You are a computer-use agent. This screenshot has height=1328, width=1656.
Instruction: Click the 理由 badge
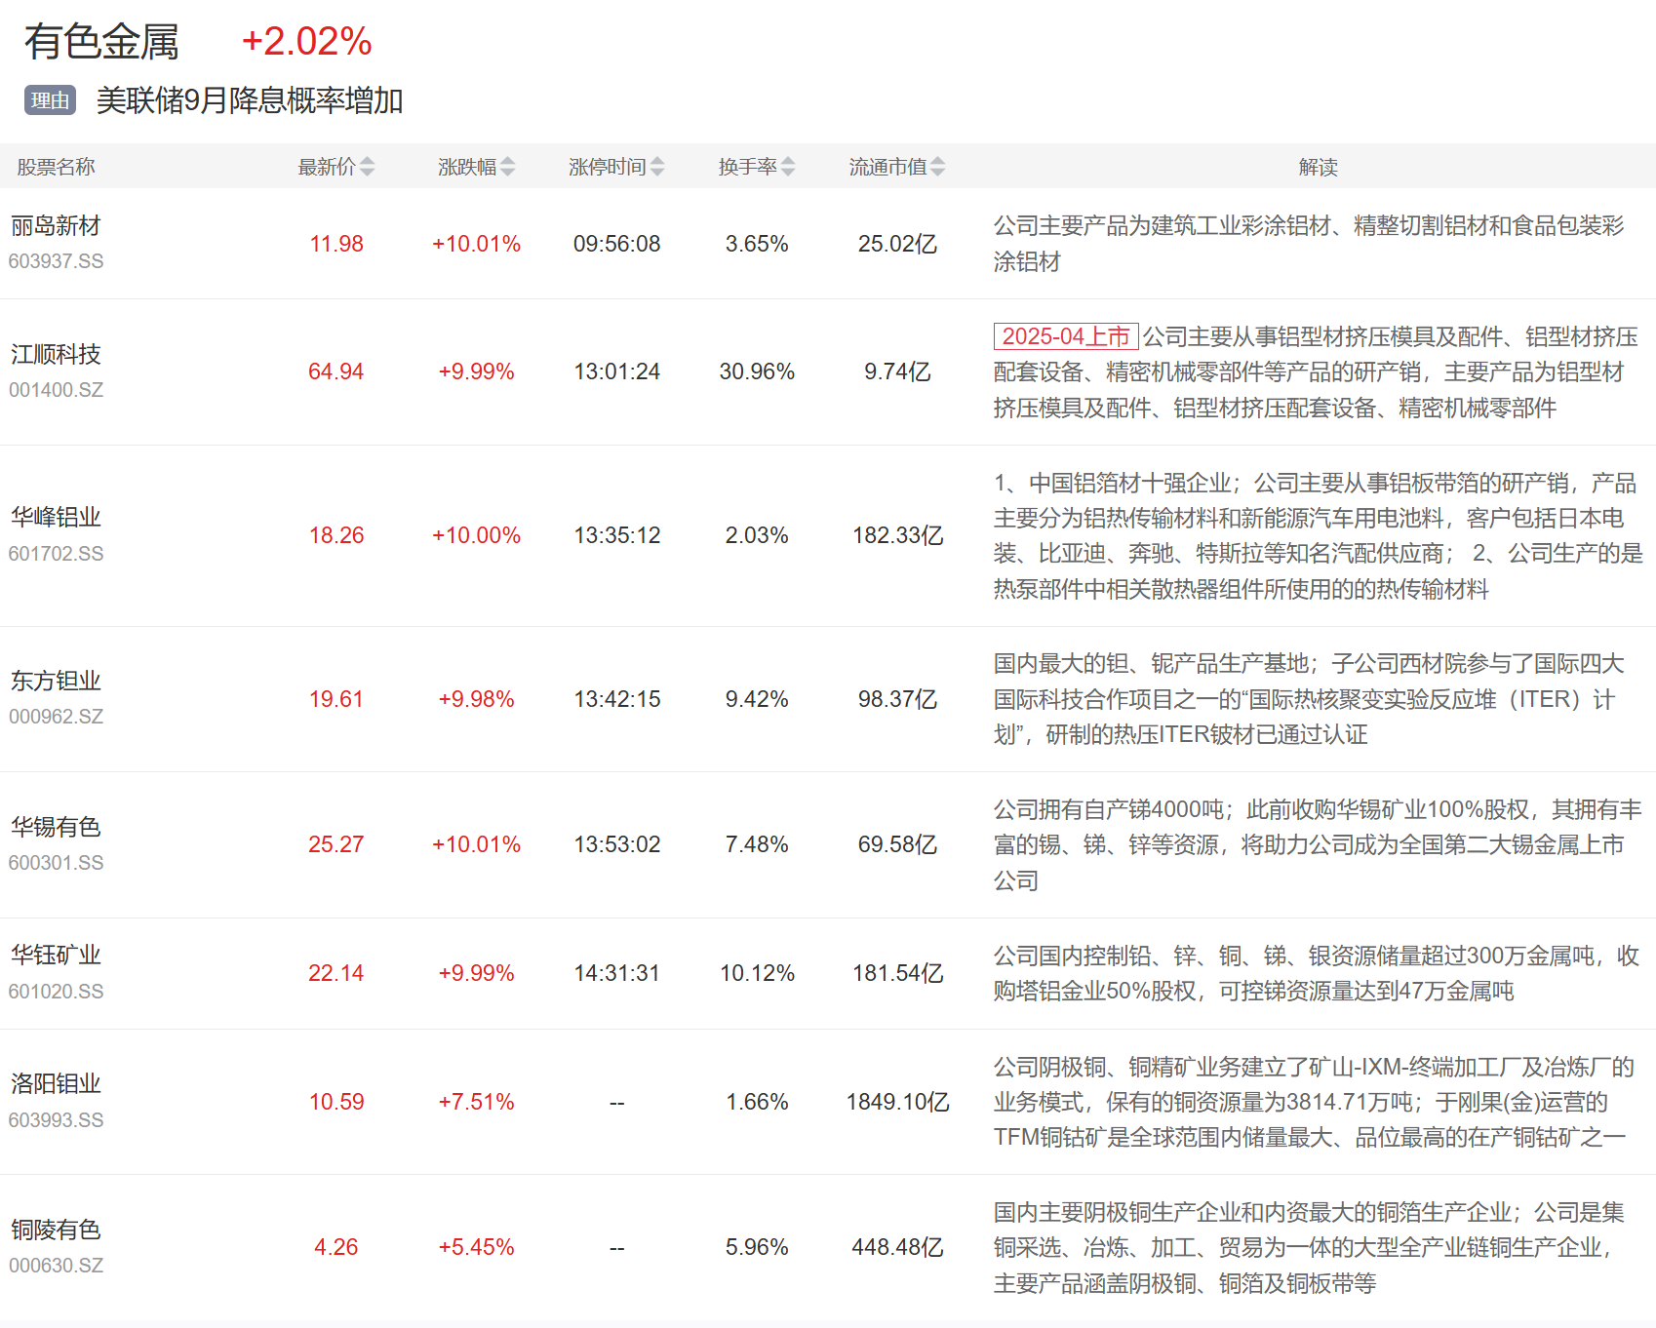(x=51, y=100)
